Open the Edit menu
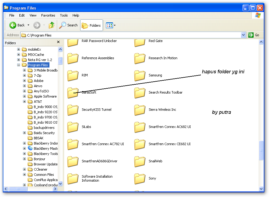The image size is (269, 197). coord(22,15)
